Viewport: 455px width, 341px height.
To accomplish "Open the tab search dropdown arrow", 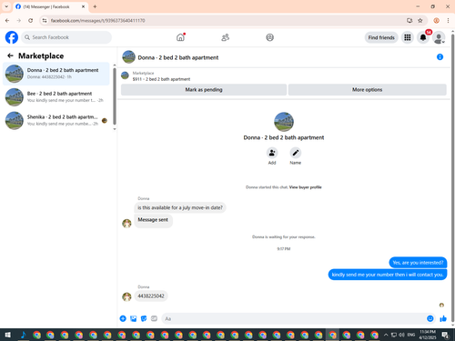I will pyautogui.click(x=6, y=6).
